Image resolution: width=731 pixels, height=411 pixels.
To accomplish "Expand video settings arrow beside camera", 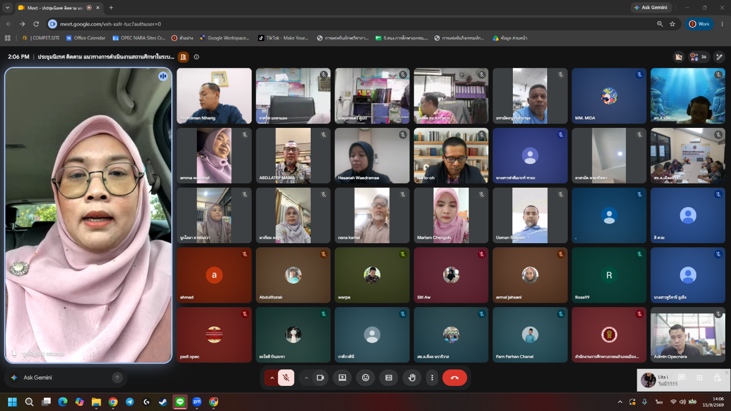I will pos(306,377).
